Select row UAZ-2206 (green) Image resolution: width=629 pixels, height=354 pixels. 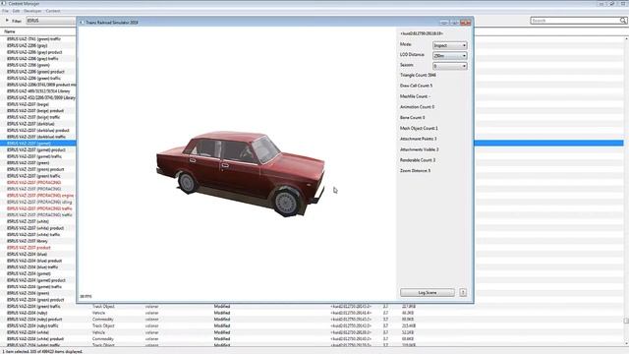coord(29,65)
